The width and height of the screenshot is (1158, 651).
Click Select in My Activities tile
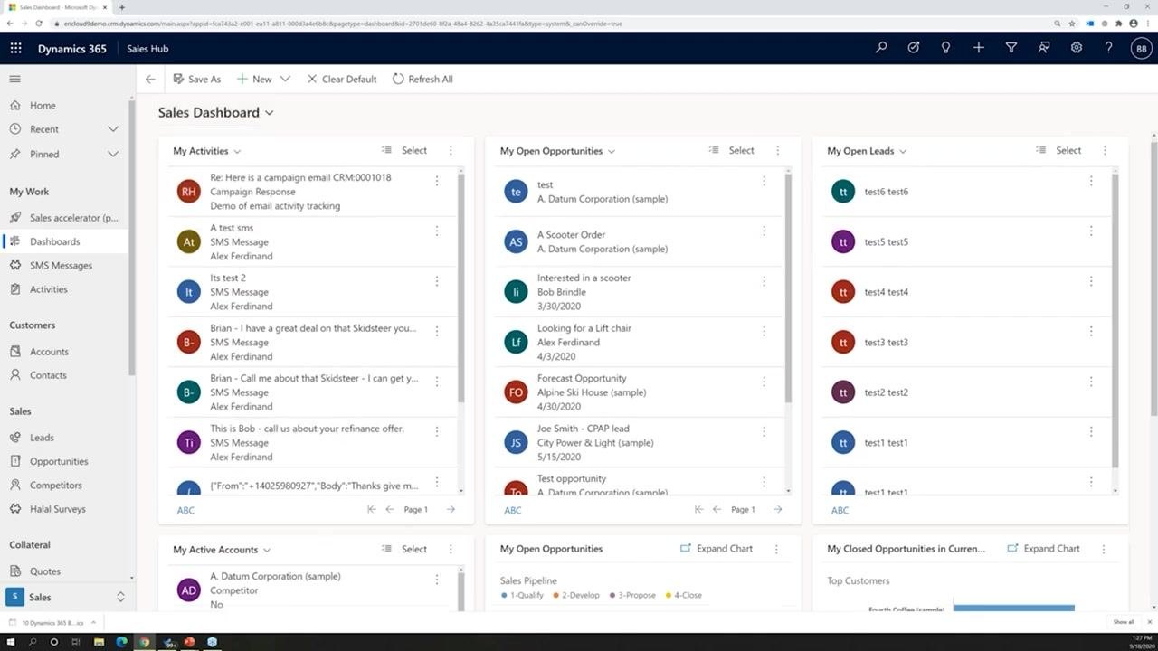(x=404, y=151)
